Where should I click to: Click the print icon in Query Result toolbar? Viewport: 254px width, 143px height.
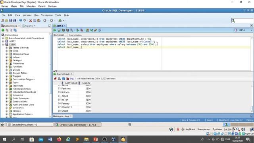[59, 79]
